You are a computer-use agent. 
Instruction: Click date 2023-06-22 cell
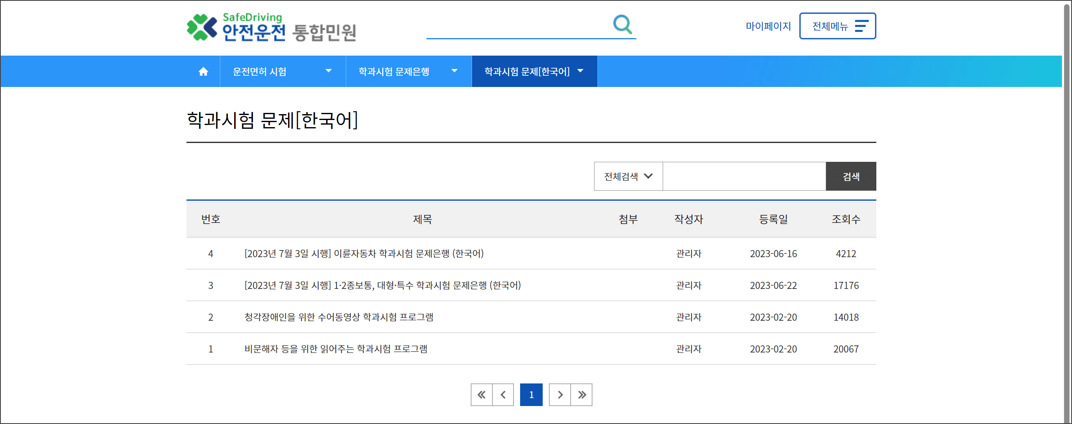pyautogui.click(x=773, y=286)
